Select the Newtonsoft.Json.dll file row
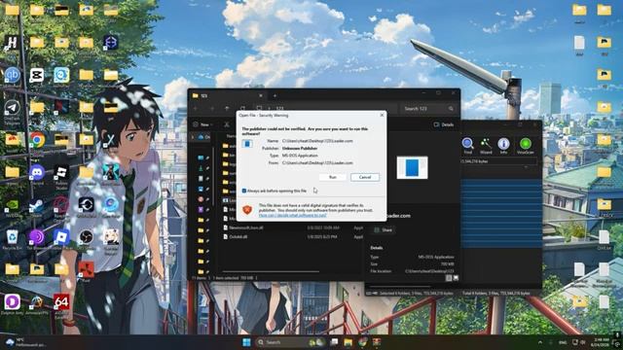Viewport: 623px width, 350px height. click(x=292, y=227)
